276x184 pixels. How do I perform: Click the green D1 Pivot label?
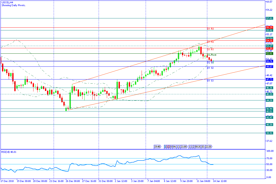[212, 55]
